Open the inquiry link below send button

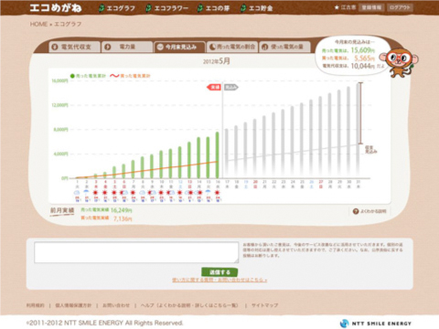(219, 280)
